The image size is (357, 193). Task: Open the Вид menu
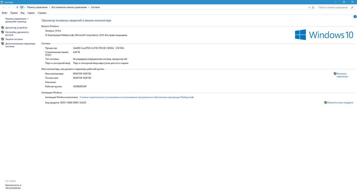click(22, 13)
